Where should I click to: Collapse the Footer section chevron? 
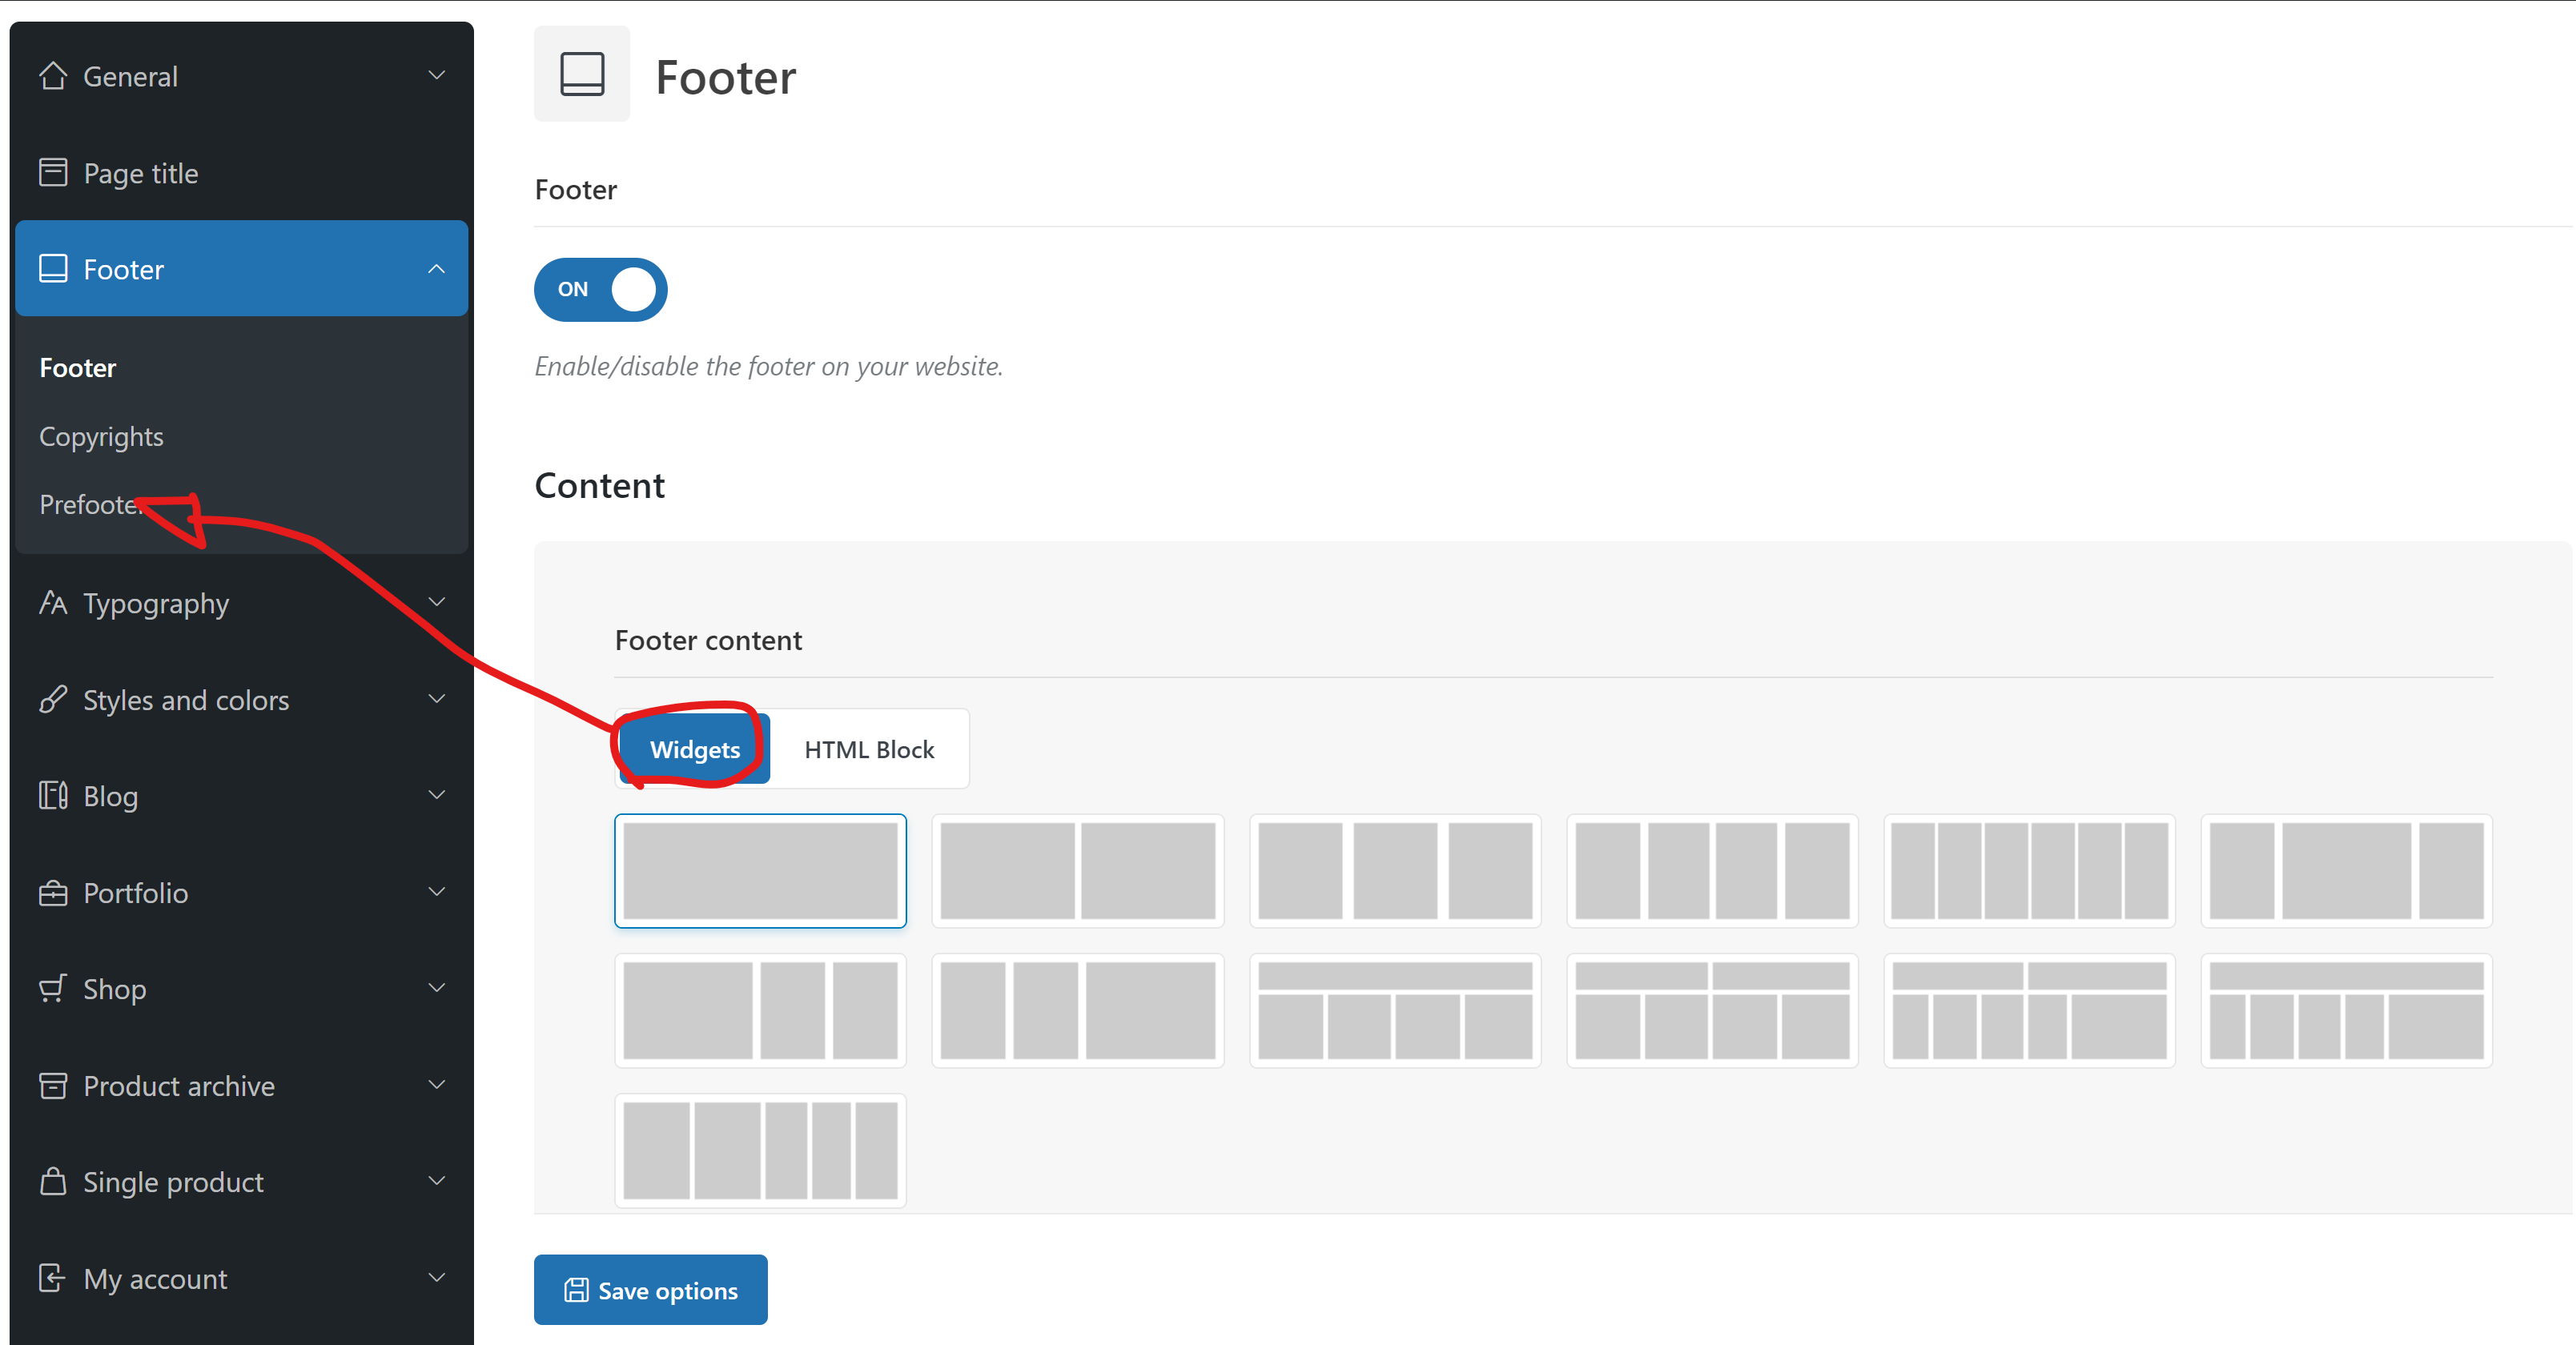[x=437, y=269]
